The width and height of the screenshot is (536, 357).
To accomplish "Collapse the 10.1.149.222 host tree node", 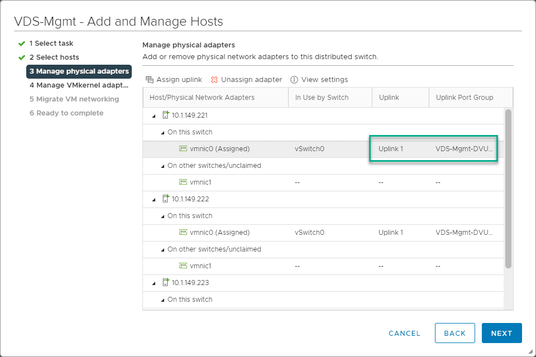I will [x=154, y=200].
